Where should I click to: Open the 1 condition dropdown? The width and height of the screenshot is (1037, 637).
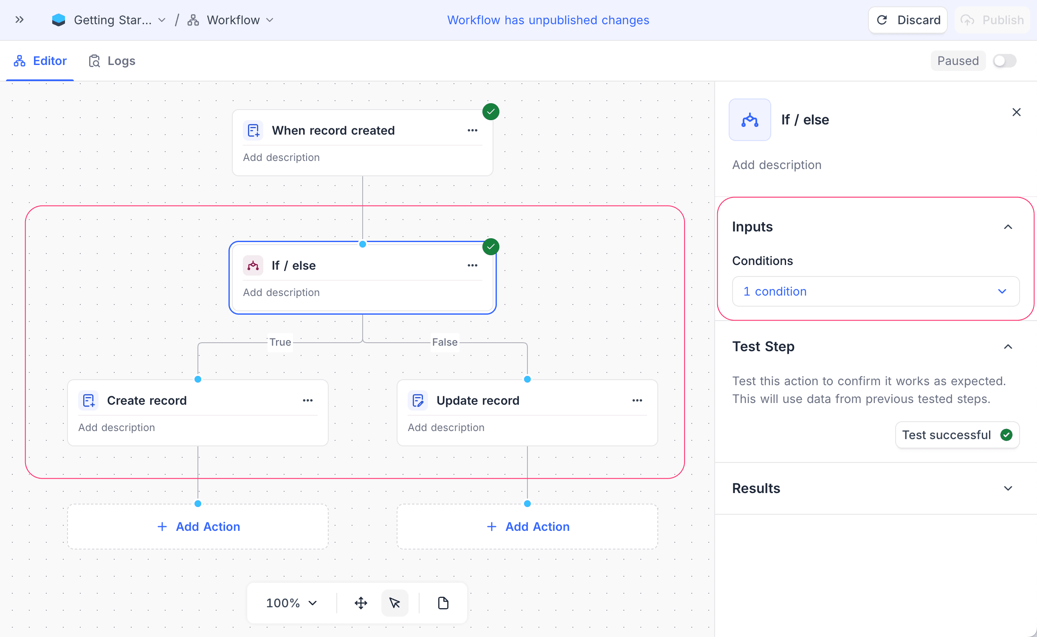(875, 291)
